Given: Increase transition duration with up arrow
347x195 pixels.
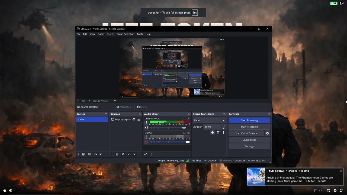Looking at the screenshot, I should coord(223,125).
